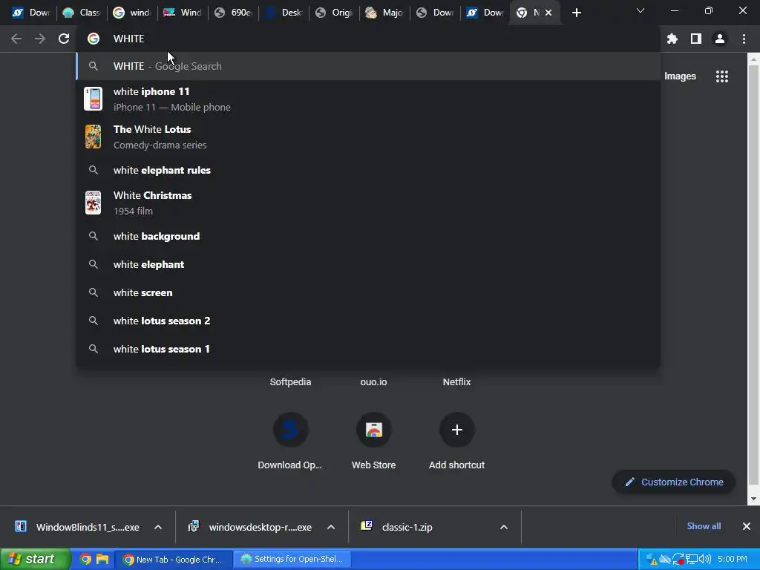Close the active New Tab tab
The width and height of the screenshot is (760, 570).
pyautogui.click(x=548, y=13)
